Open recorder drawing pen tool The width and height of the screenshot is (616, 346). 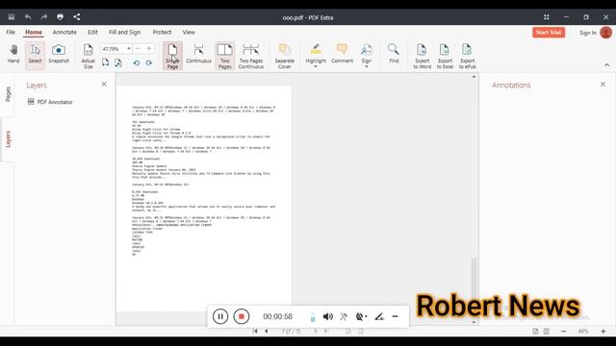[379, 316]
